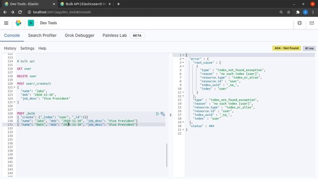Image resolution: width=318 pixels, height=179 pixels.
Task: Open the Painless Lab tab
Action: pyautogui.click(x=115, y=35)
